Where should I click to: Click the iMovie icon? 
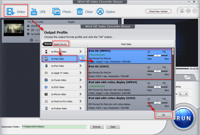tap(46, 94)
